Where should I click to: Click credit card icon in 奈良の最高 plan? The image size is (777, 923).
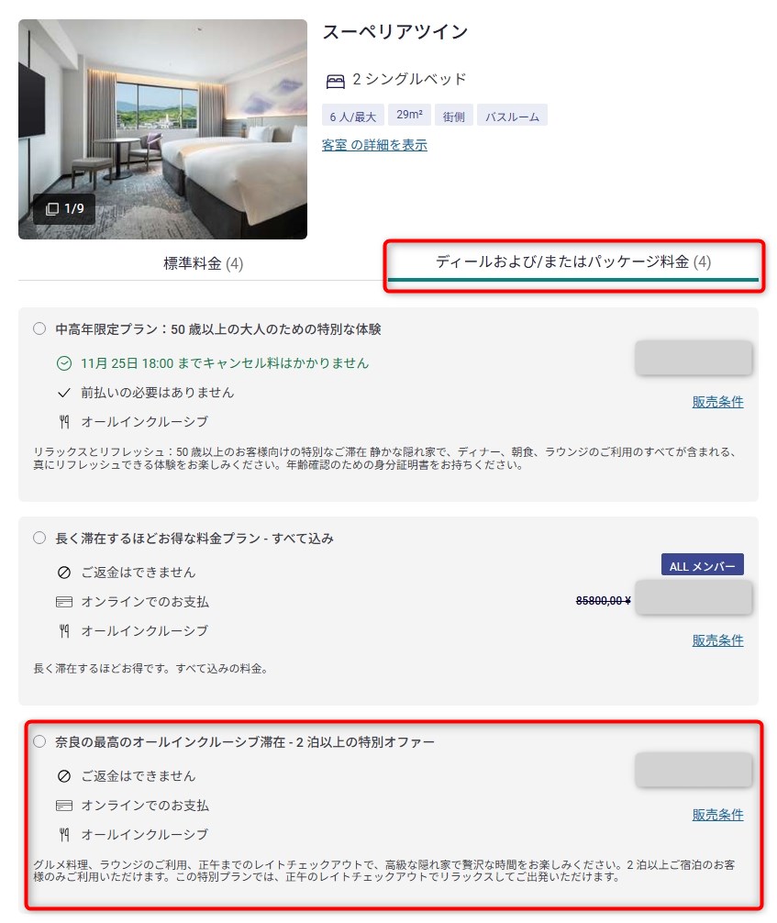[63, 806]
